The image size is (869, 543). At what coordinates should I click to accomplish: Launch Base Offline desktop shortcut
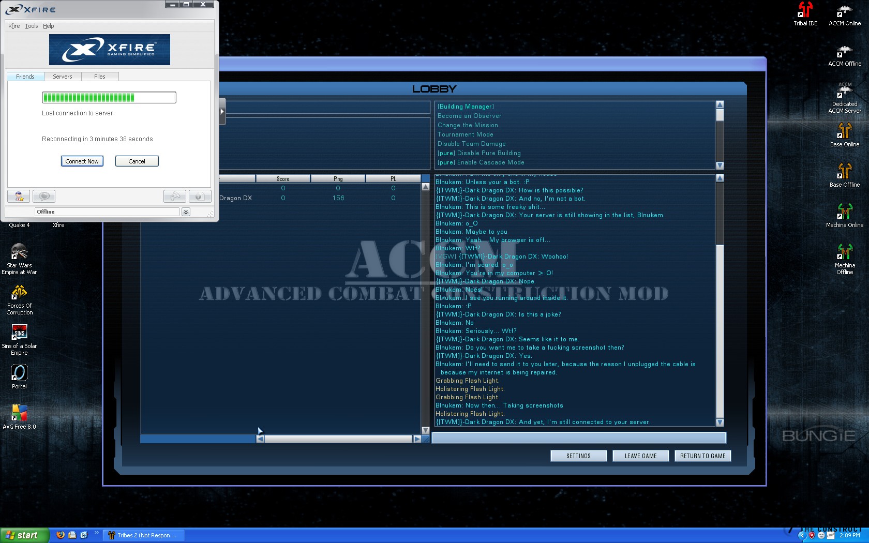coord(845,175)
